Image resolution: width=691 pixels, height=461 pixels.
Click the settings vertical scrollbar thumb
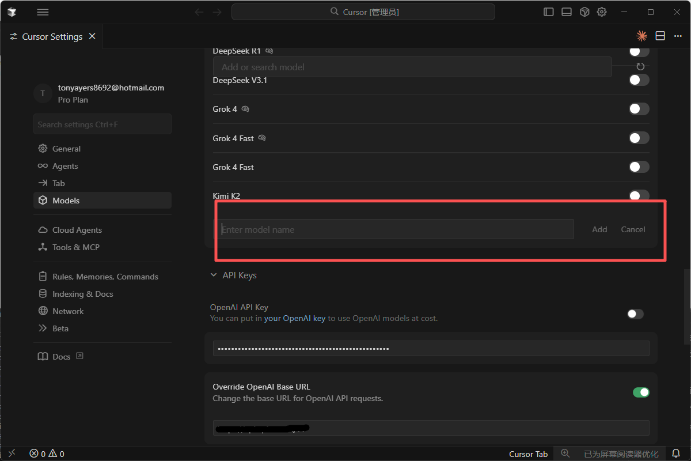[x=688, y=307]
